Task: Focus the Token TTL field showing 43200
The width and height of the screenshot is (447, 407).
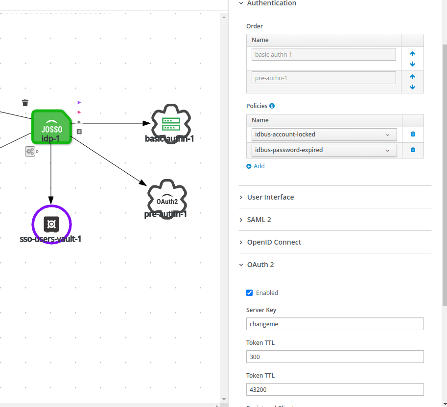Action: pyautogui.click(x=335, y=389)
